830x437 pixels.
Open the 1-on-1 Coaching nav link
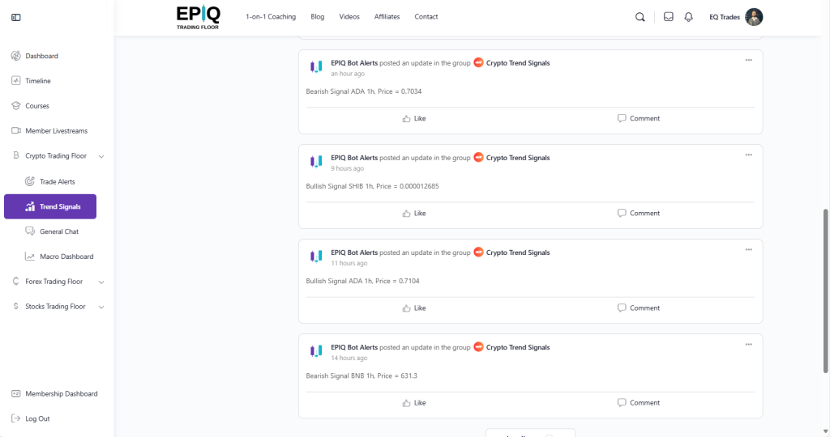(x=271, y=17)
